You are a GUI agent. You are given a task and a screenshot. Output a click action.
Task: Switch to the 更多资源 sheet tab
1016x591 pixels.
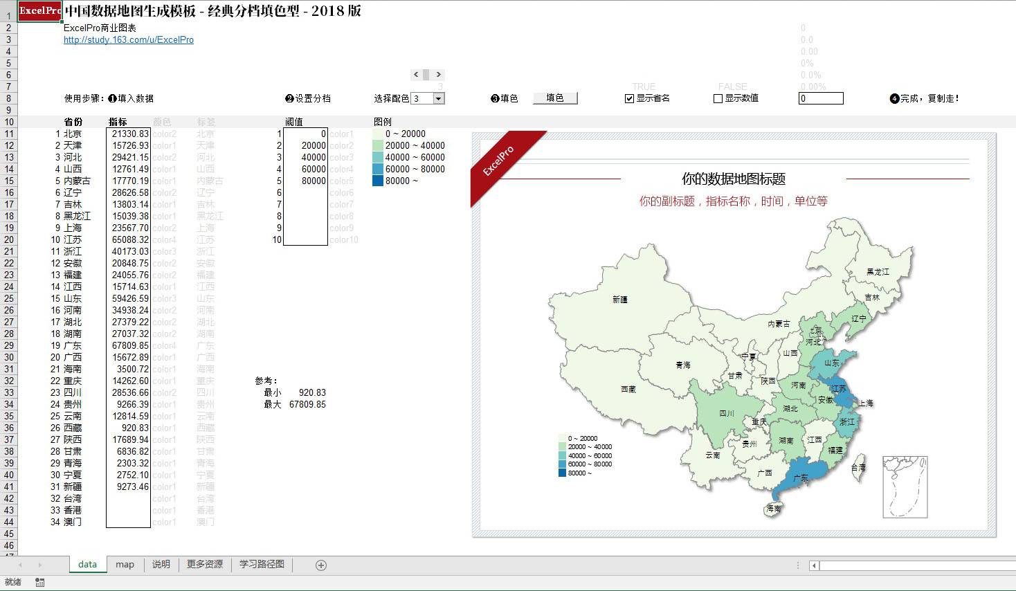pyautogui.click(x=204, y=565)
